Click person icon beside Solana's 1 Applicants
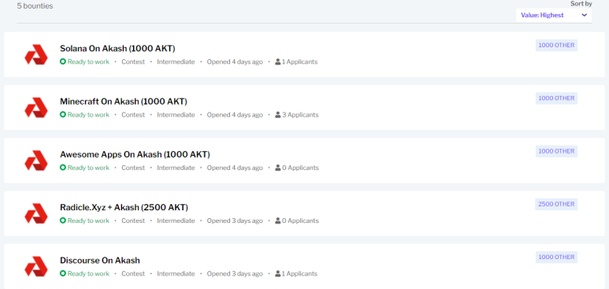 tap(277, 61)
